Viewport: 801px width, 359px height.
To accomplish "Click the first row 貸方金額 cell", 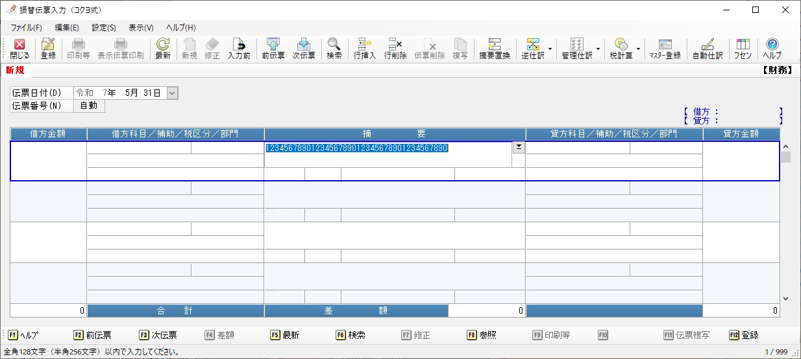I will [x=741, y=161].
